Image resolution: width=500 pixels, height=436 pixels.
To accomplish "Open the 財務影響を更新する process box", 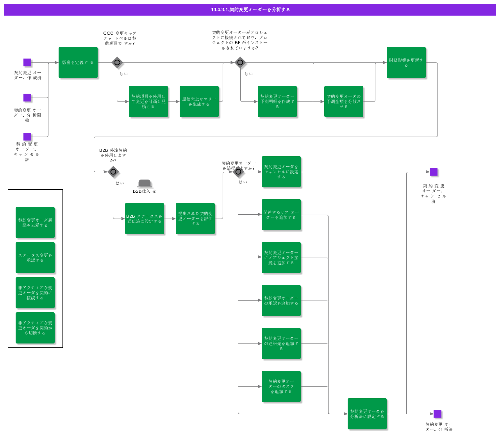I will tap(406, 62).
